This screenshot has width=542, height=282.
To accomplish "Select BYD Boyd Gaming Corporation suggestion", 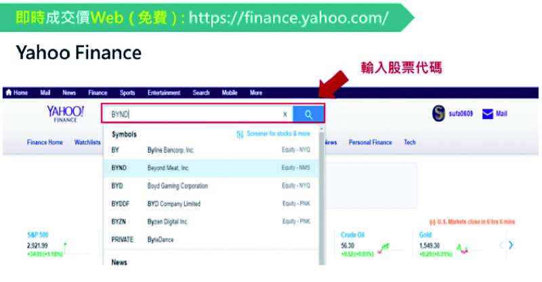I will pos(211,186).
